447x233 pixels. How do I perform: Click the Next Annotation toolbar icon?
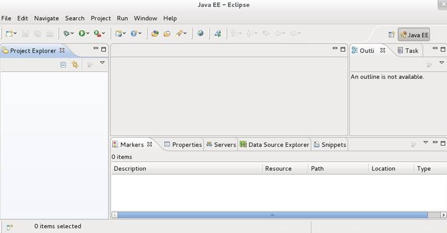(x=234, y=34)
